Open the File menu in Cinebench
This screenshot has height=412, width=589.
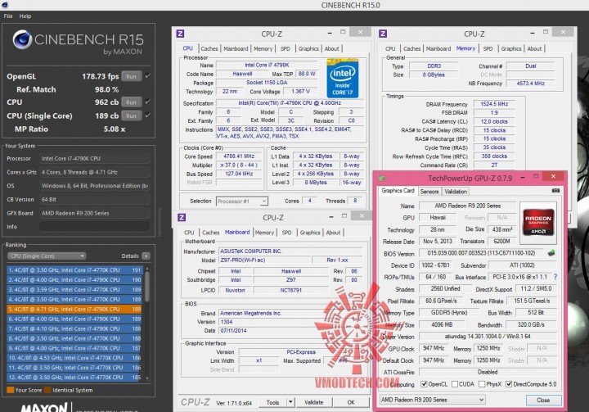pyautogui.click(x=8, y=16)
